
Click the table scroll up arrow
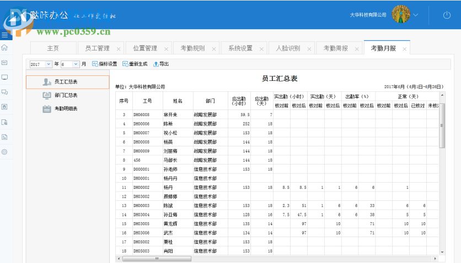442,95
